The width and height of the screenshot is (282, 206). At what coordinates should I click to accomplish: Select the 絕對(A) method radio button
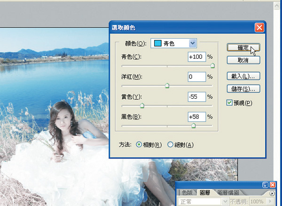tap(170, 144)
